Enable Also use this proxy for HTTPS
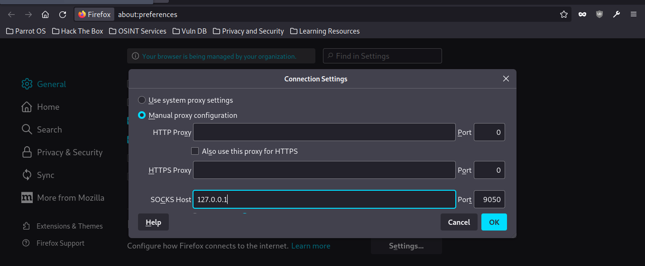 tap(195, 151)
